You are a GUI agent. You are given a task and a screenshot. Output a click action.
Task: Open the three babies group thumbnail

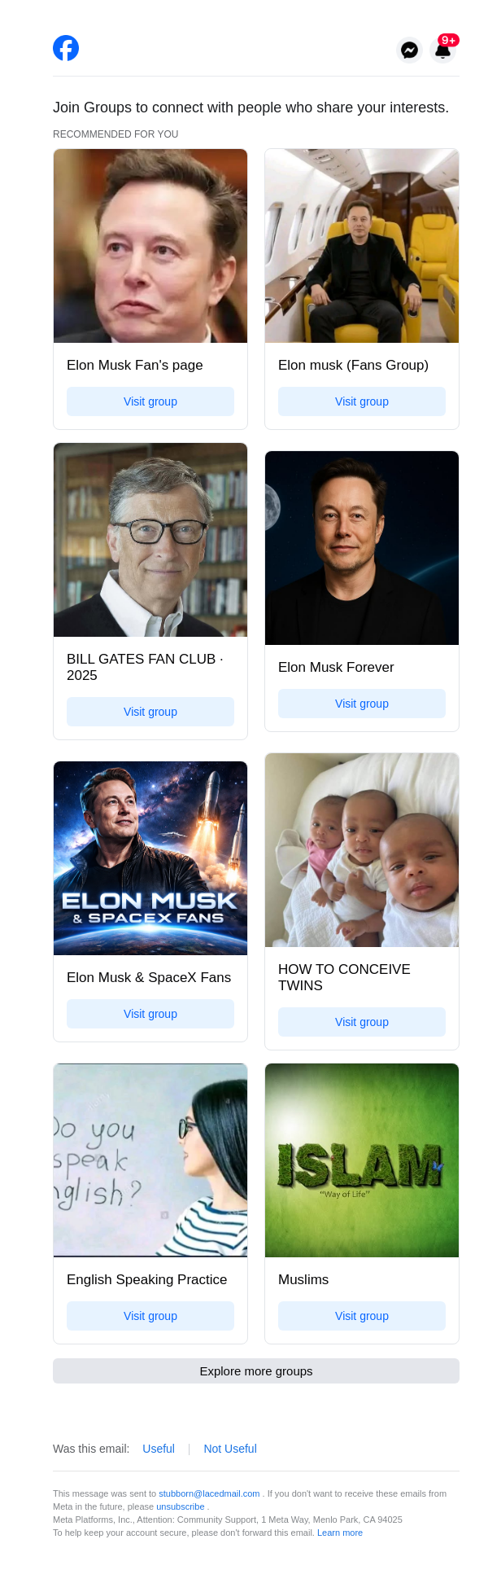[362, 850]
